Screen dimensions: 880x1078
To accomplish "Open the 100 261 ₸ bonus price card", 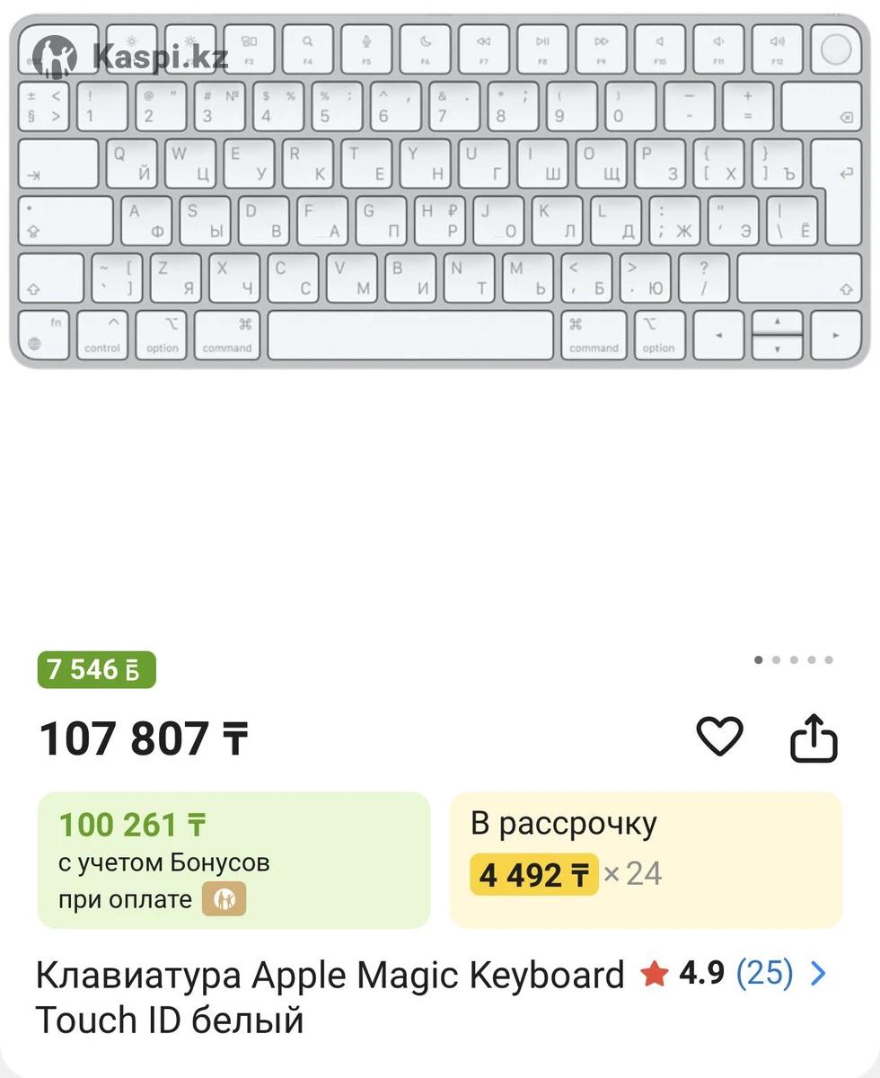I will click(x=233, y=860).
